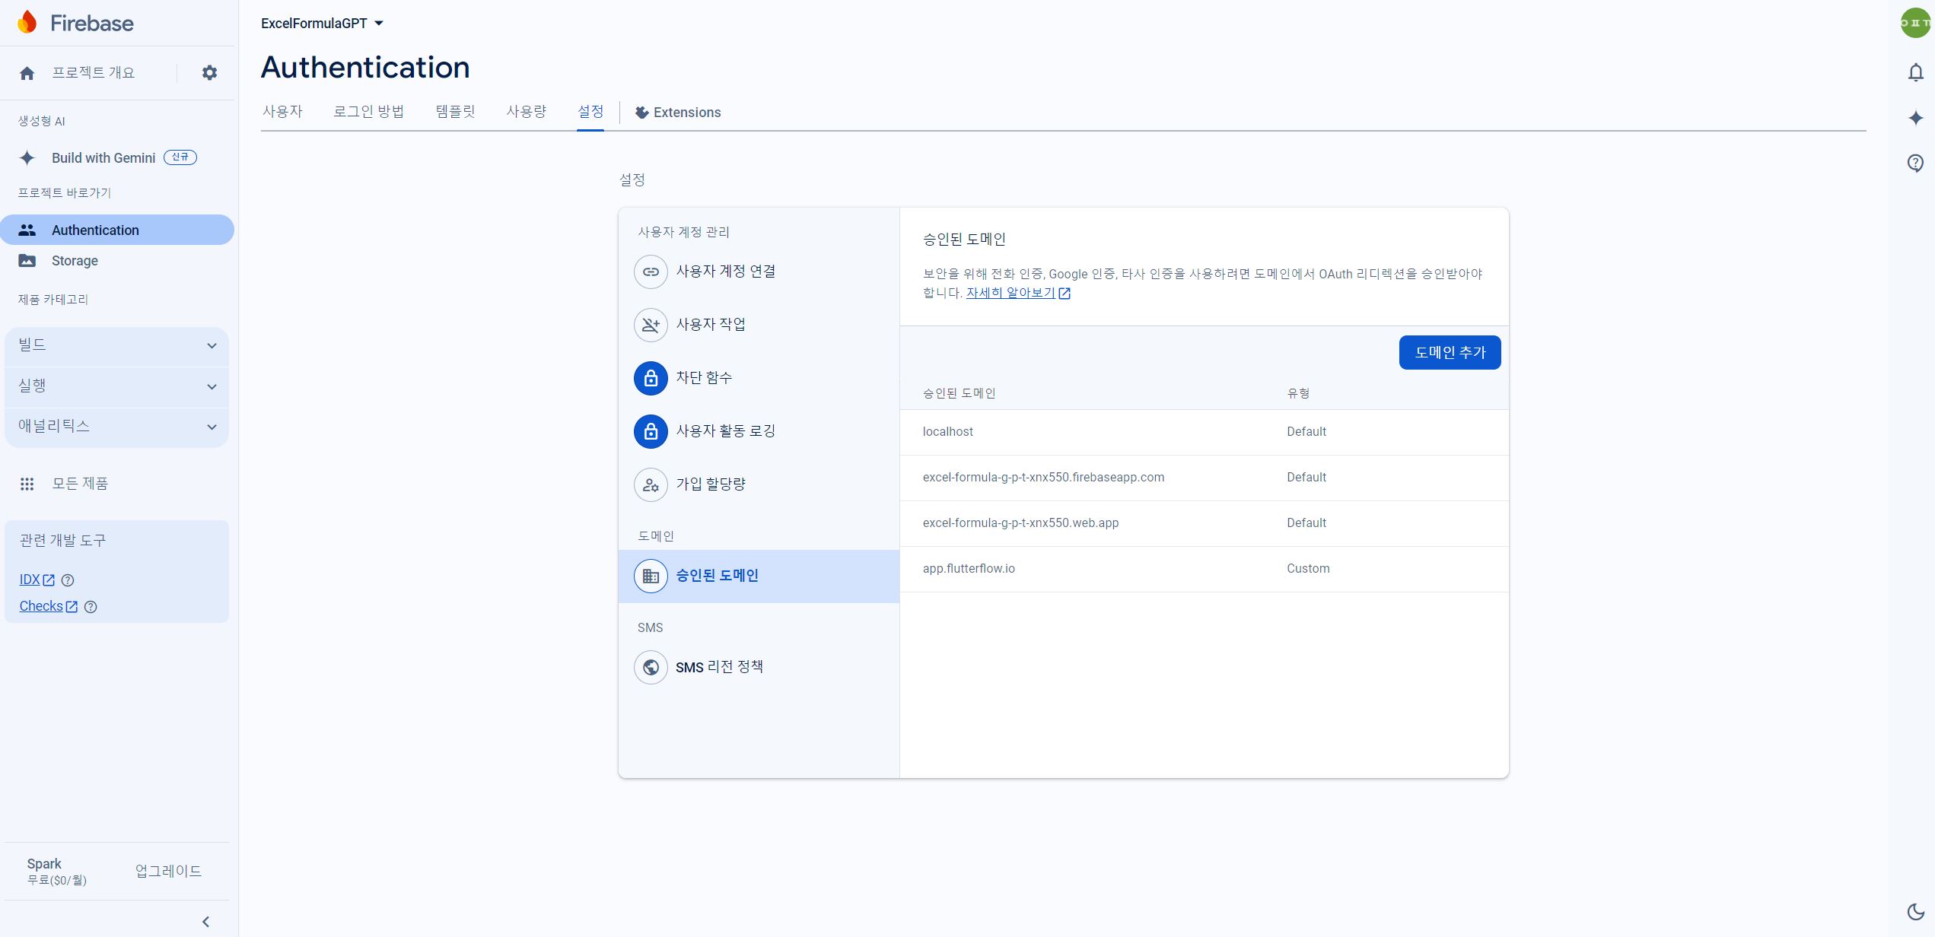
Task: Click the lock icon for 차단 함수
Action: tap(651, 378)
